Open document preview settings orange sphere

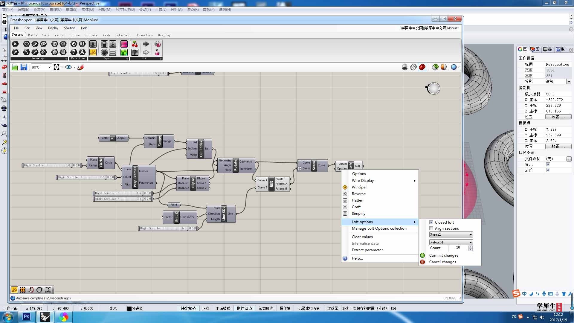(444, 67)
